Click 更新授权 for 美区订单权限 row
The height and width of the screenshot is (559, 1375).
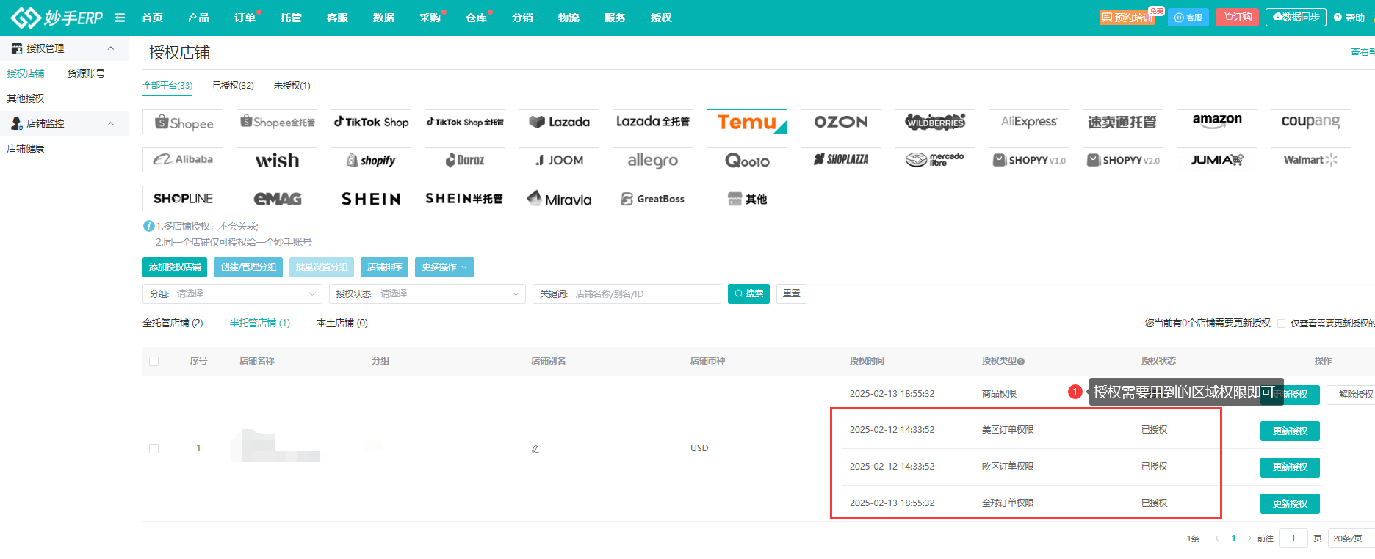1290,431
